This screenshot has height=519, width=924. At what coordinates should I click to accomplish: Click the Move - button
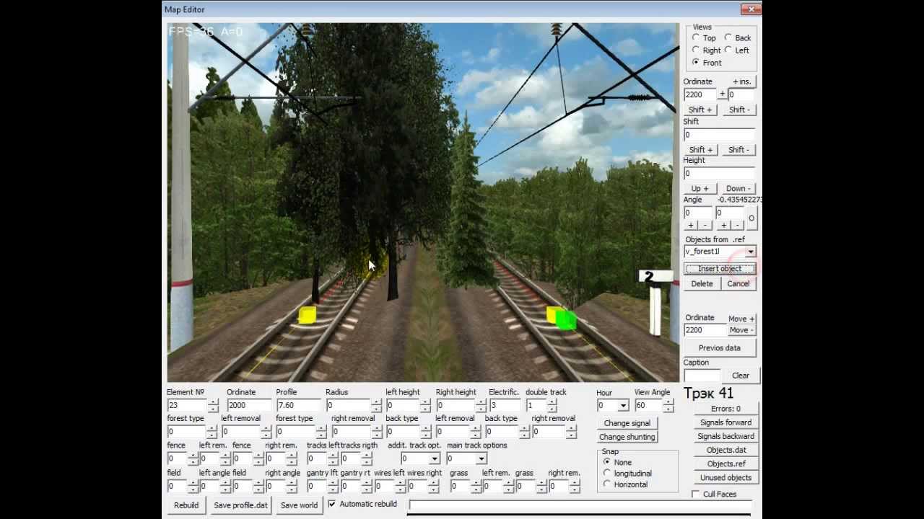tap(741, 330)
